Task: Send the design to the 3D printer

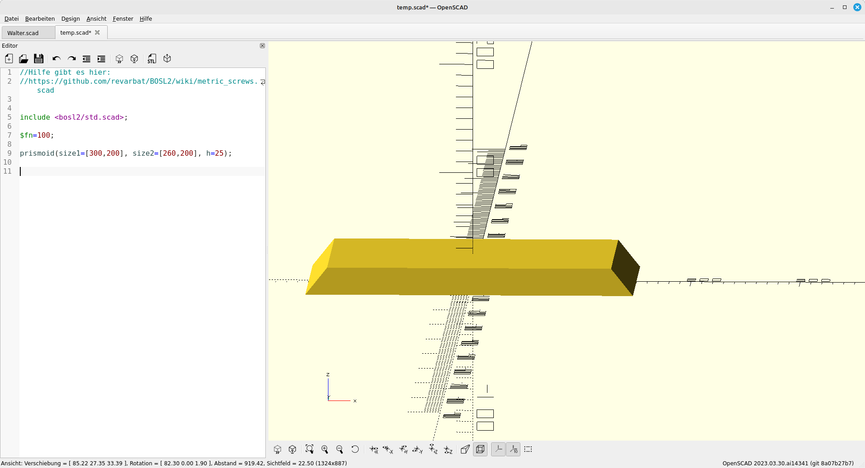Action: pos(167,59)
